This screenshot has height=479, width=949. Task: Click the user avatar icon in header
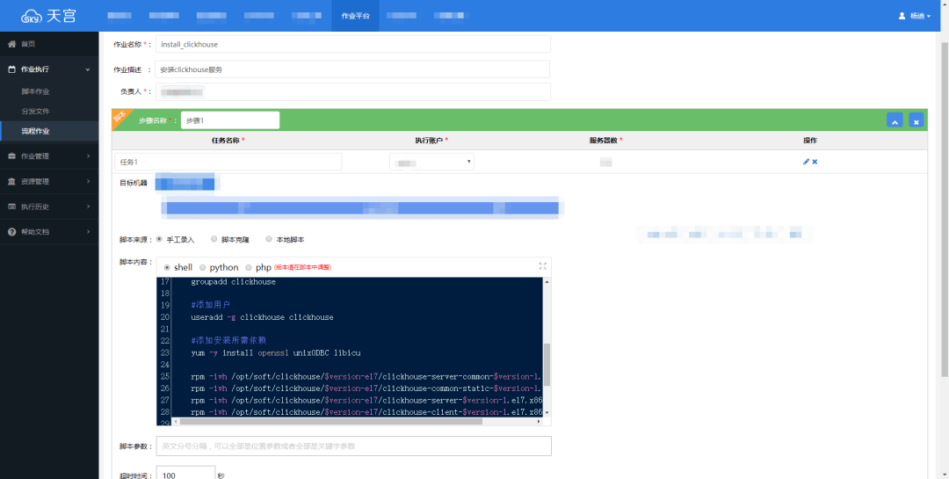(902, 16)
